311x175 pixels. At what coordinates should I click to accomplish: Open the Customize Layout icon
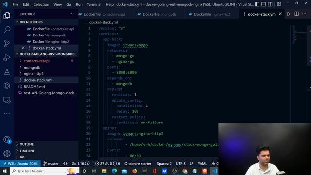click(x=279, y=4)
